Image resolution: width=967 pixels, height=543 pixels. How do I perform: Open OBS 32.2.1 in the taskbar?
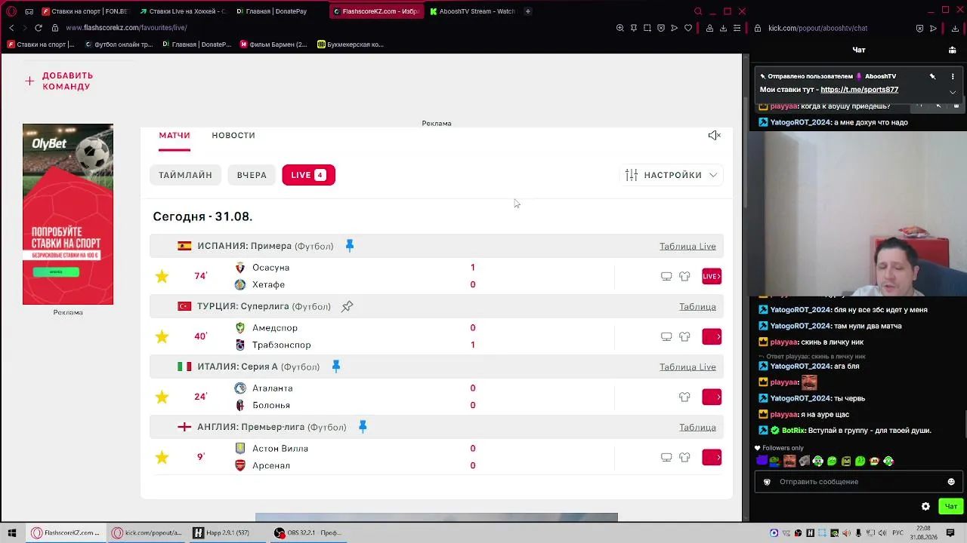pyautogui.click(x=308, y=533)
